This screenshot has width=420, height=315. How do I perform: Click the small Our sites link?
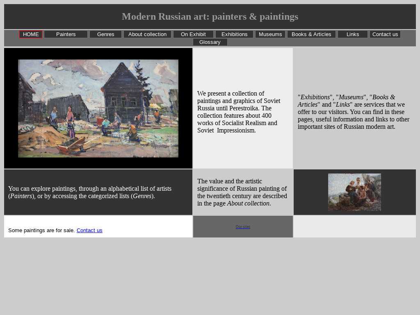[243, 227]
